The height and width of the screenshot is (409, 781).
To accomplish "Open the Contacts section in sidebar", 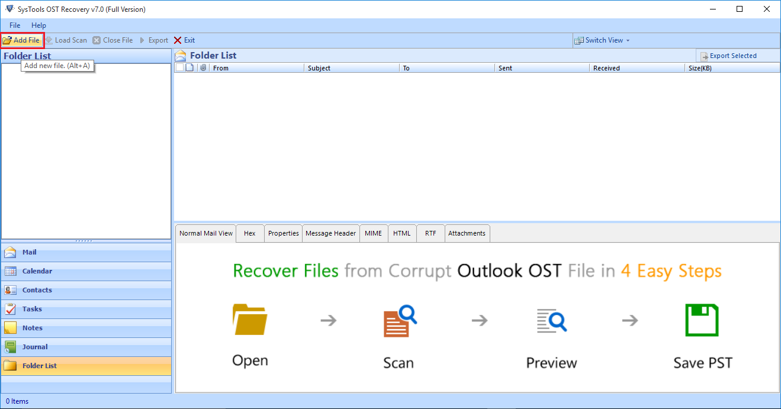I will [37, 290].
